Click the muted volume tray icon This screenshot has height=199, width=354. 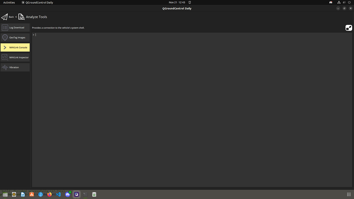coord(344,3)
